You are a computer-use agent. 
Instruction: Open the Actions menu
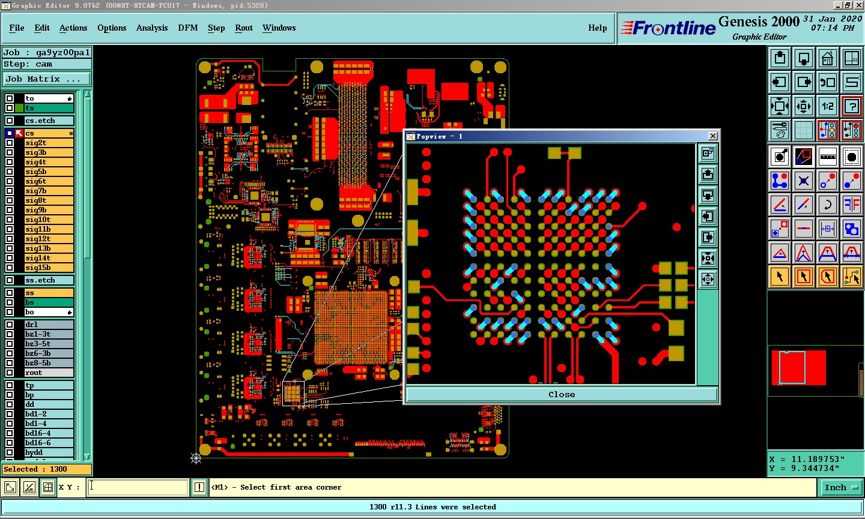(73, 28)
